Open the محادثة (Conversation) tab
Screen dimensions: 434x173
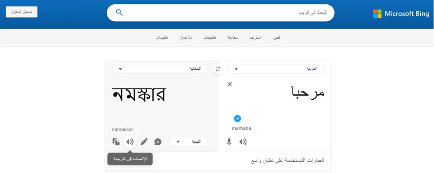[x=233, y=37]
